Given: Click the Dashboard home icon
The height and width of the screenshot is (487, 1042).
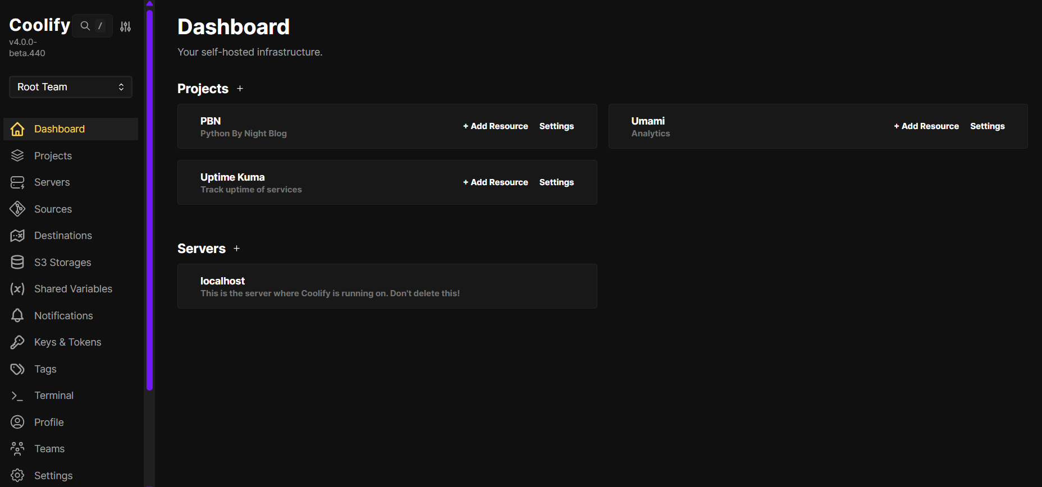Looking at the screenshot, I should point(17,129).
